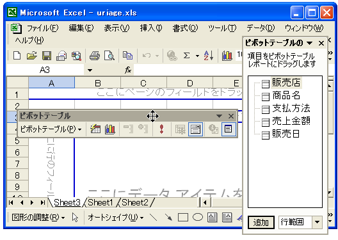Open the AutoSum dropdown arrow
The image size is (338, 240).
[x=197, y=56]
